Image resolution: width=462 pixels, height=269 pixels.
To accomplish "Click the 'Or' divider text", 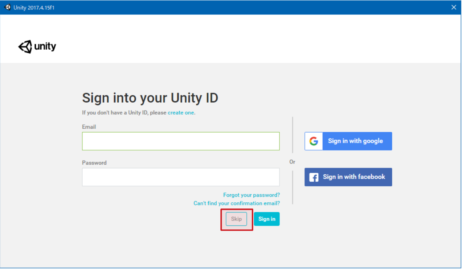I will (x=292, y=162).
